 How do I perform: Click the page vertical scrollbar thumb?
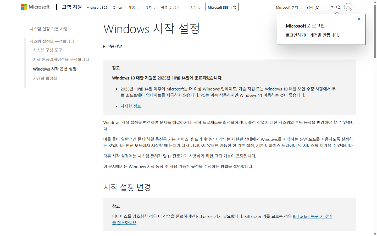click(x=375, y=31)
